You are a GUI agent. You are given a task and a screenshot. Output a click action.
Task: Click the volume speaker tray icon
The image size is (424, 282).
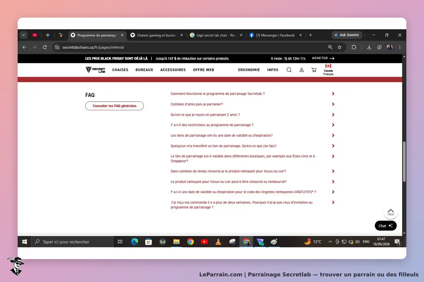[357, 242]
